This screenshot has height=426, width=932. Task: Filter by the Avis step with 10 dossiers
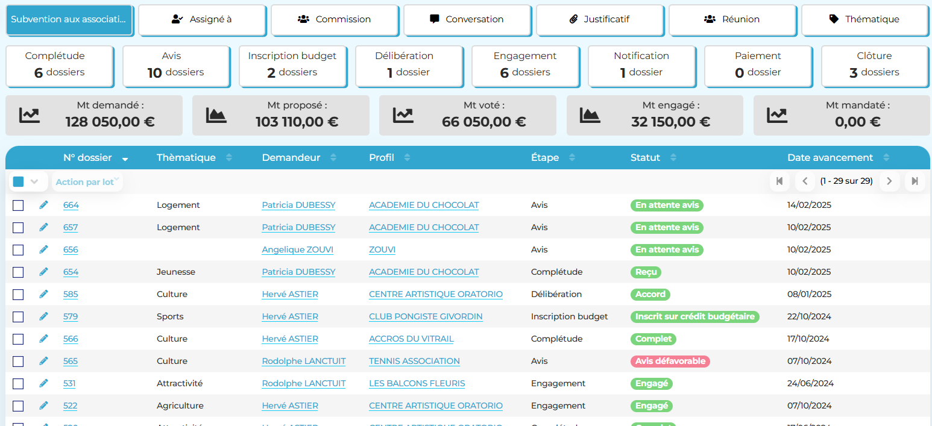(x=176, y=65)
